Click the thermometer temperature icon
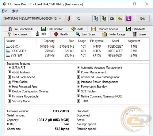Image resolution: width=153 pixels, height=136 pixels. tap(69, 18)
